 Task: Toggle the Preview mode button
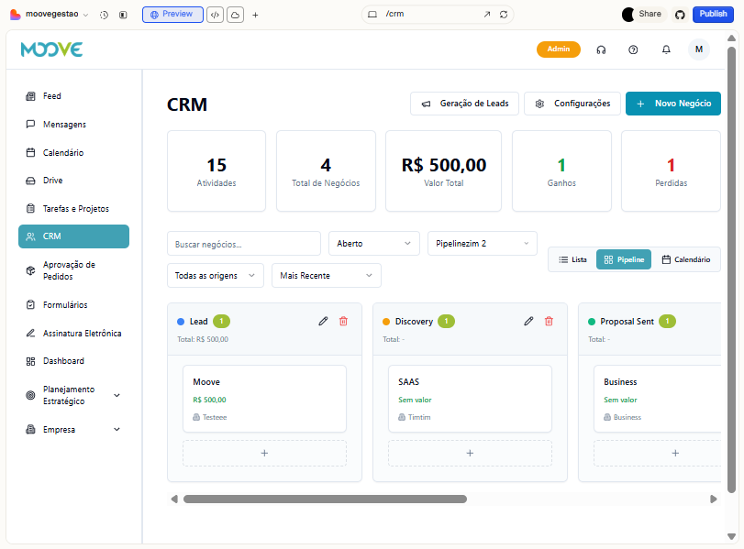coord(172,14)
